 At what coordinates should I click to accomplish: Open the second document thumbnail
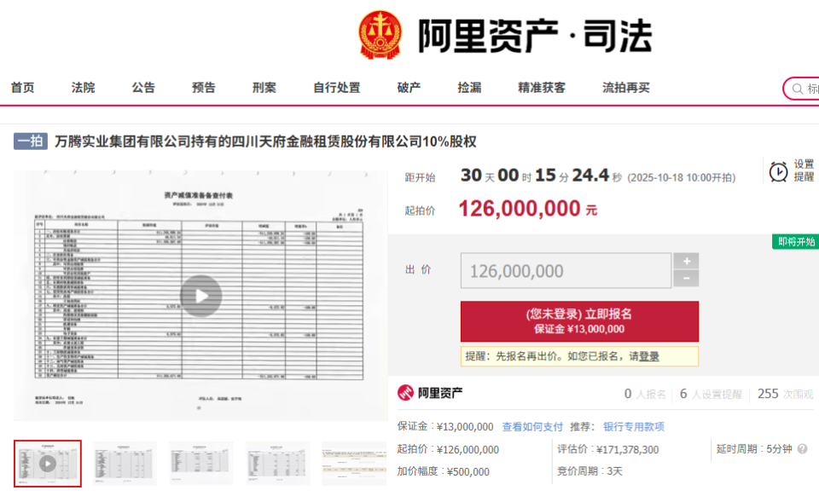[x=125, y=463]
